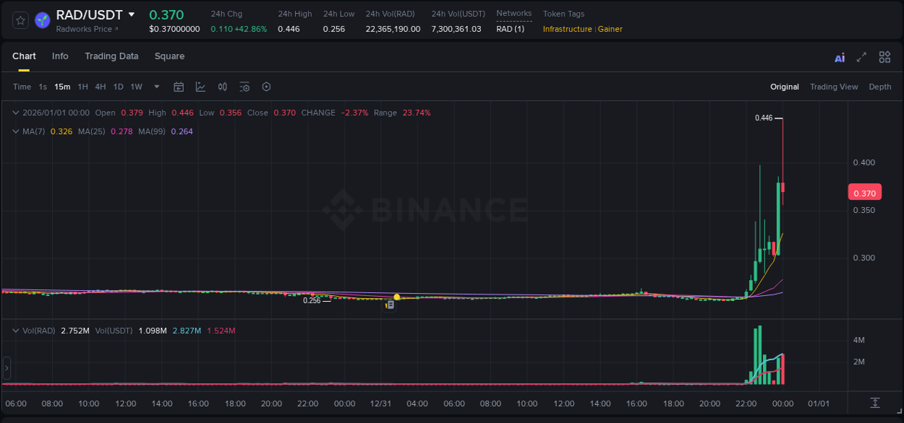Open the widgets grid layout icon
The image size is (904, 423).
[x=884, y=56]
